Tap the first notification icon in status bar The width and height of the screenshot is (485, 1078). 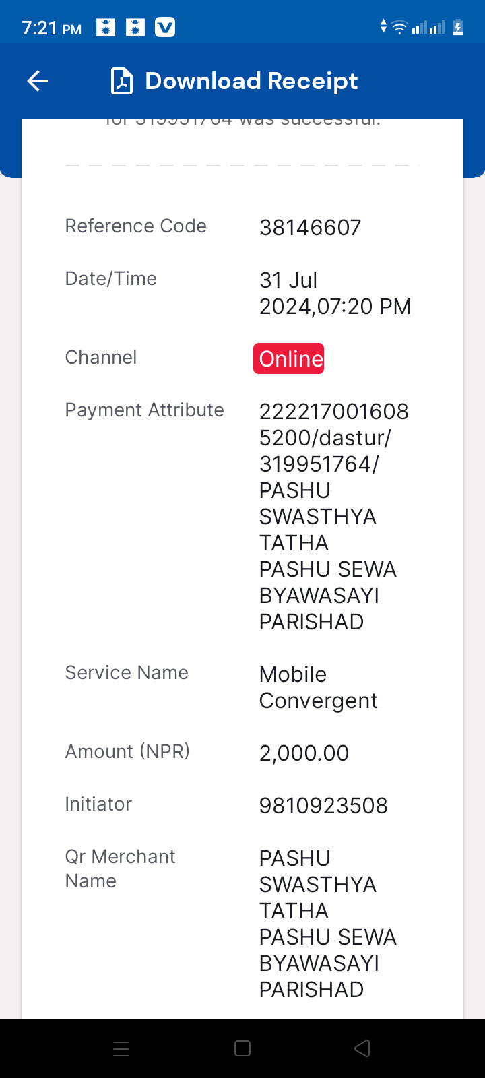click(106, 28)
